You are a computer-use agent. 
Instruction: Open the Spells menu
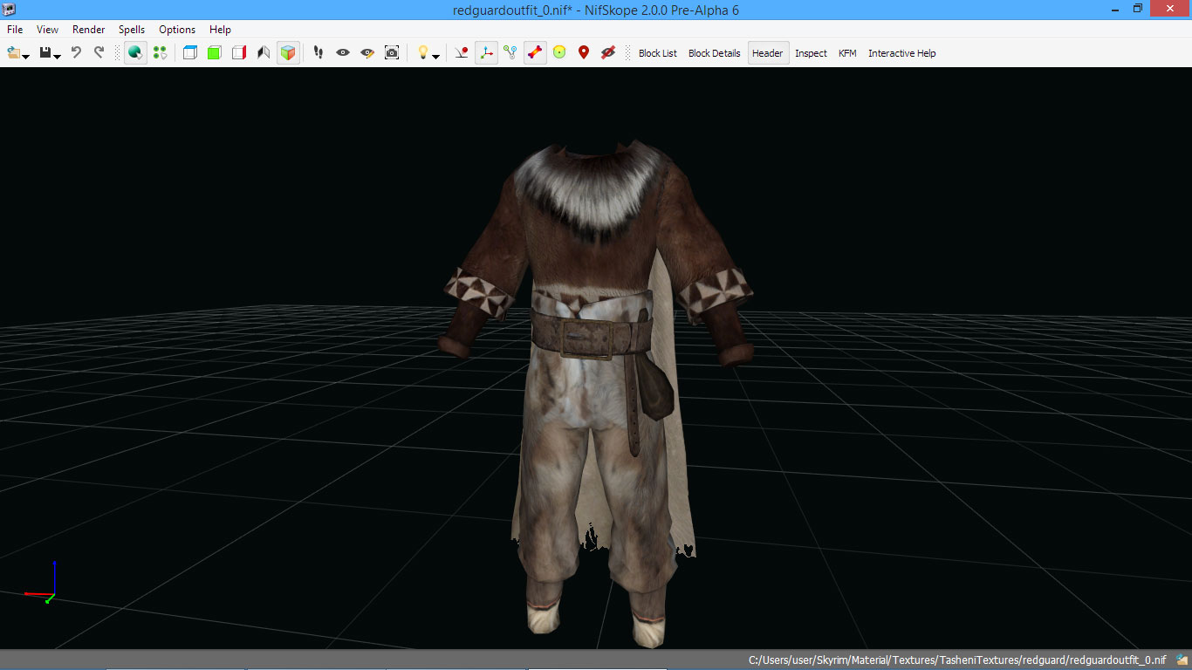(132, 30)
